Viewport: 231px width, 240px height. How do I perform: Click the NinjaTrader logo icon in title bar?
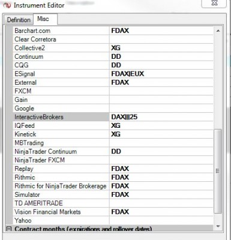click(x=7, y=5)
